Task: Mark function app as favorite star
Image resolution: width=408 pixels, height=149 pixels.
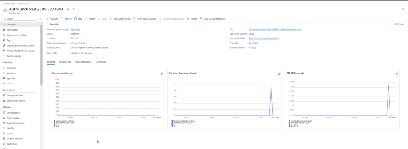Action: (73, 9)
